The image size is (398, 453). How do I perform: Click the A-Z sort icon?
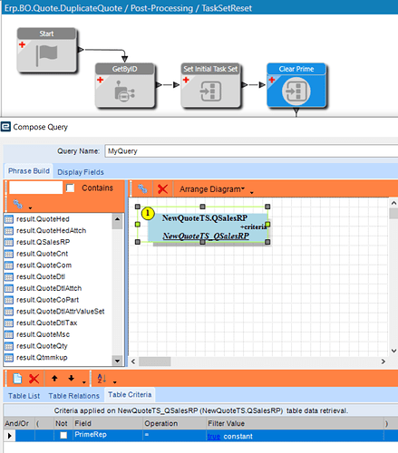[x=102, y=378]
